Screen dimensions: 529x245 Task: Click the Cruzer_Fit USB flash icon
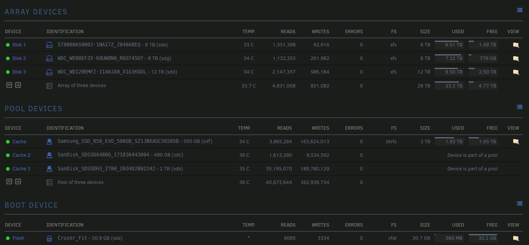(49, 238)
